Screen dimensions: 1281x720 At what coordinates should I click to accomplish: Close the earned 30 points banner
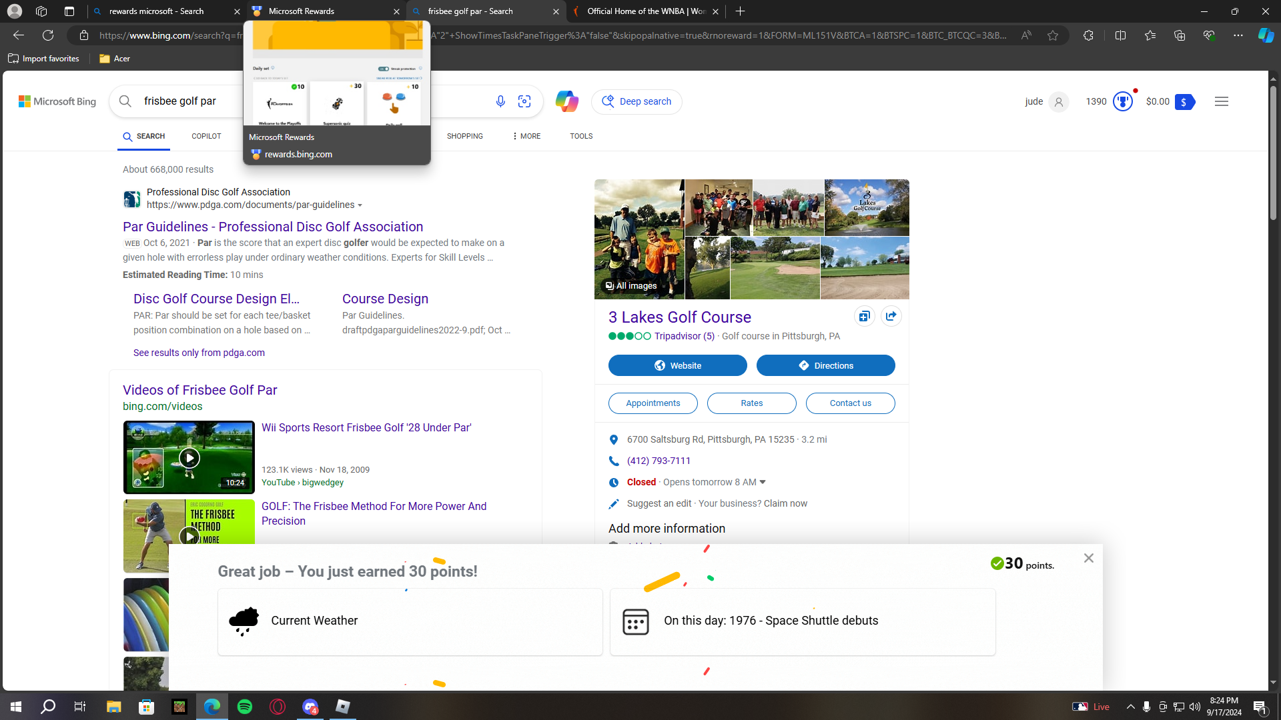(1088, 558)
